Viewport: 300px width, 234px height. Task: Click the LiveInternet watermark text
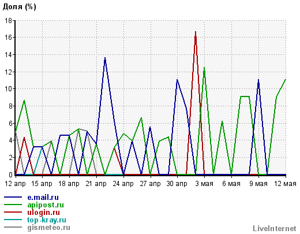click(x=275, y=229)
